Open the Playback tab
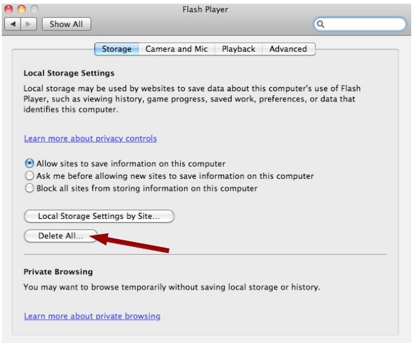Screen dimensions: 413x343 tap(238, 49)
